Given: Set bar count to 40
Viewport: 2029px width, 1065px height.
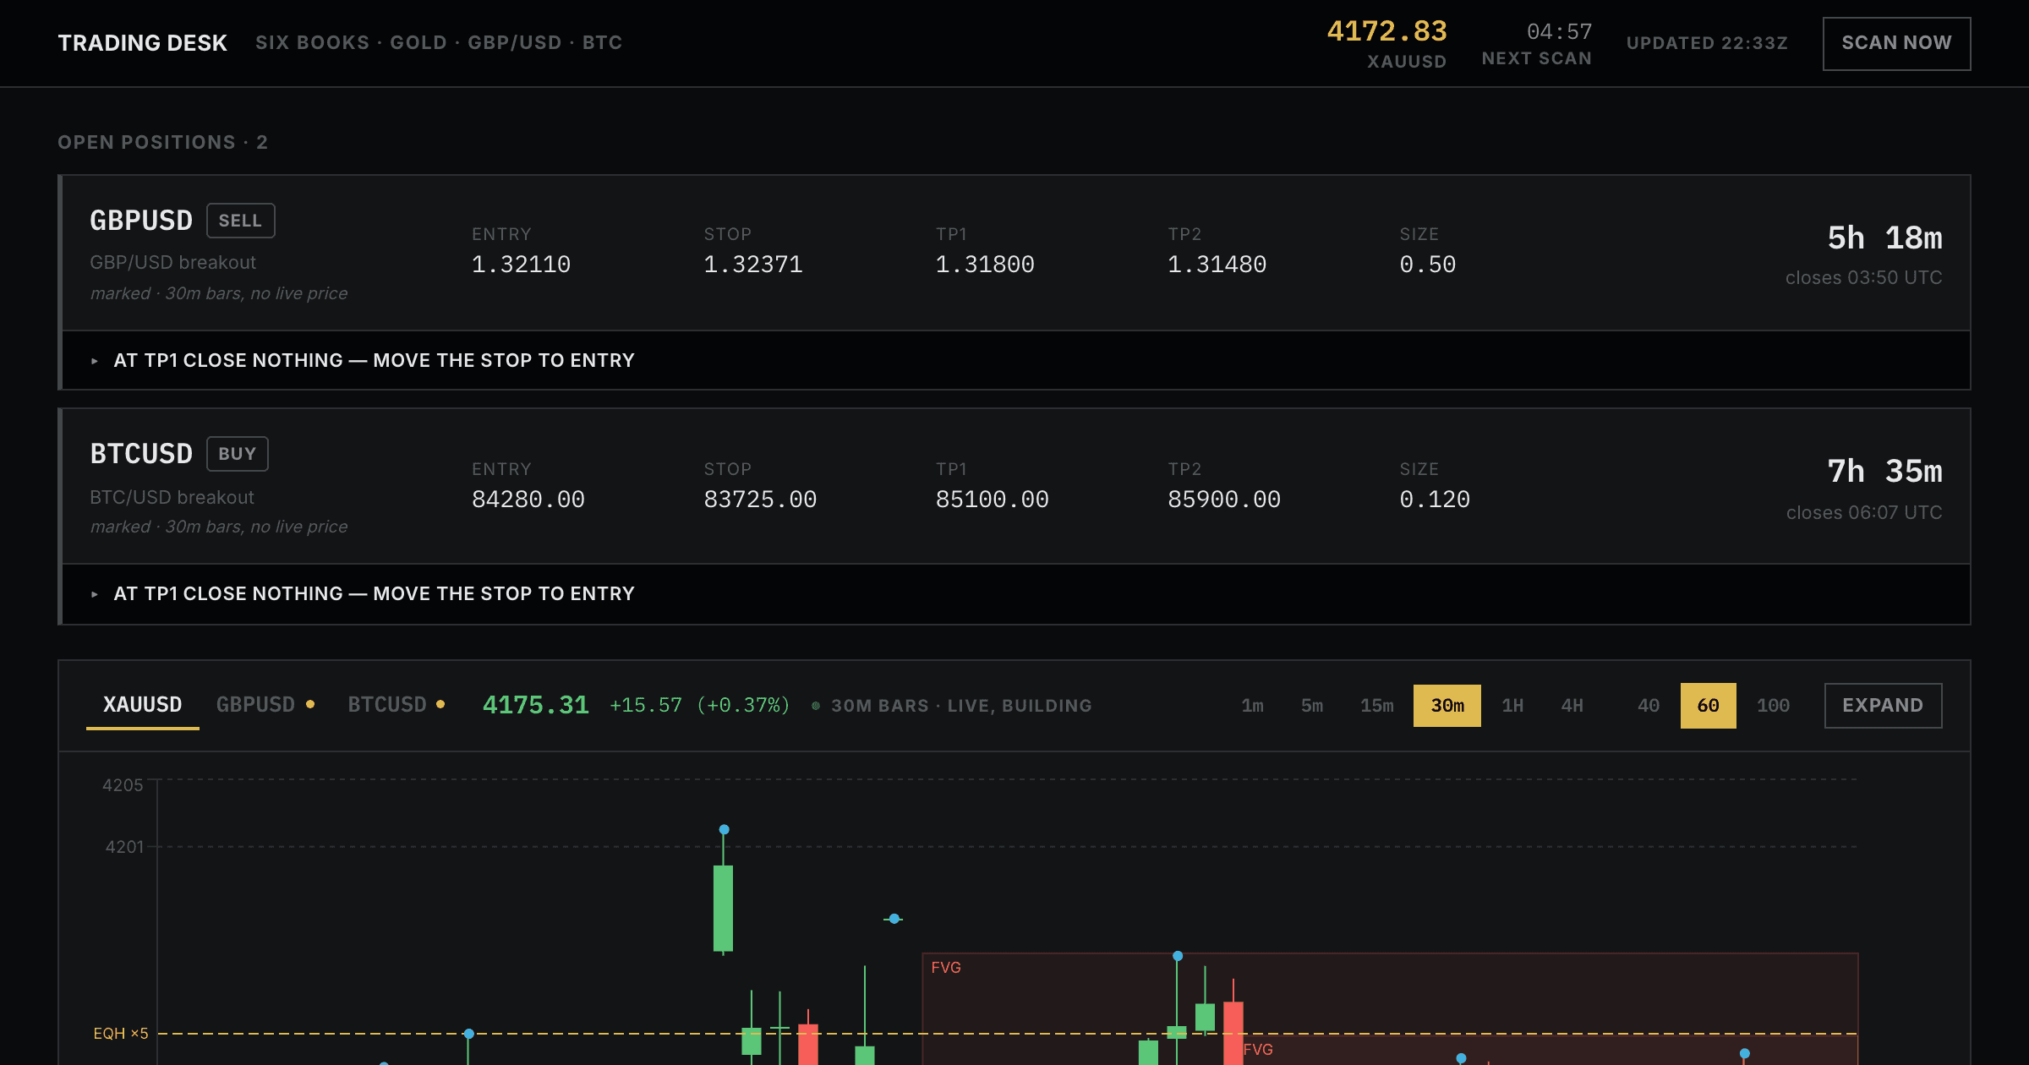Looking at the screenshot, I should pos(1648,705).
